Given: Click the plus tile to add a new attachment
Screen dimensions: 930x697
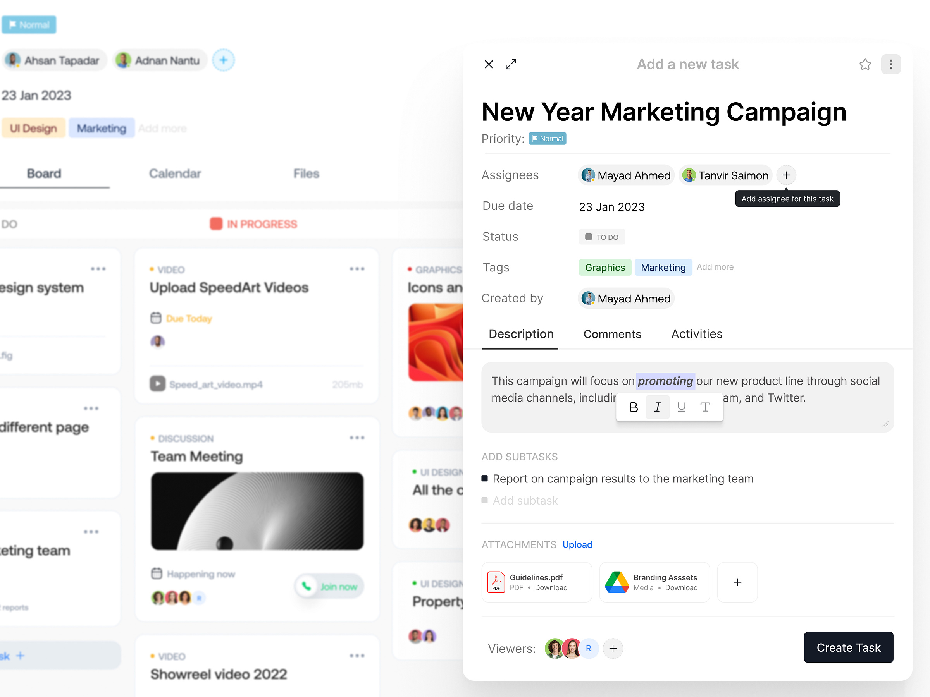Looking at the screenshot, I should [x=737, y=582].
